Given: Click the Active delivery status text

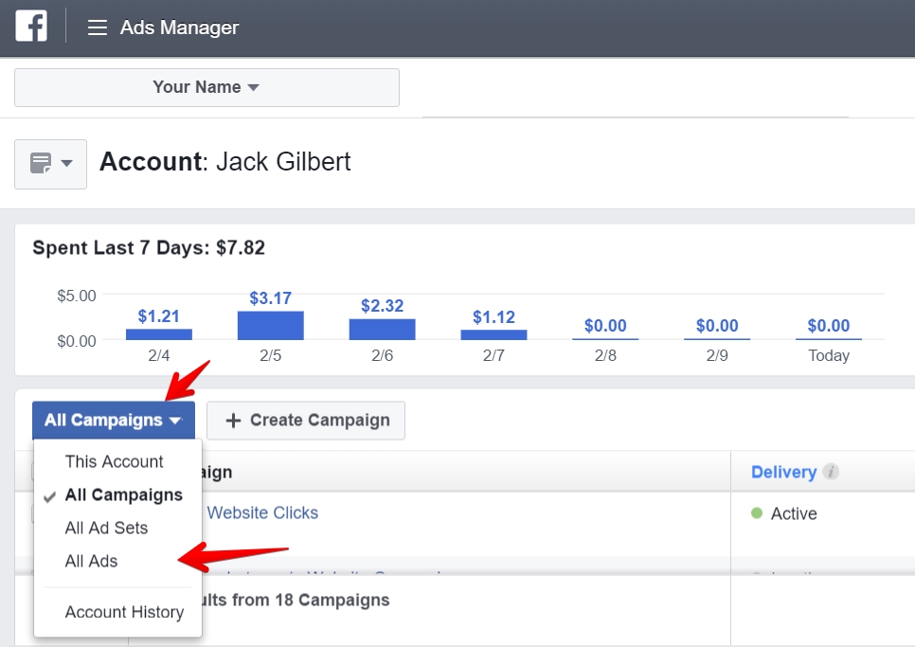Looking at the screenshot, I should point(794,513).
